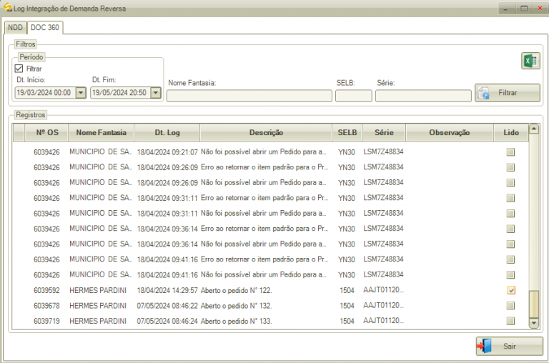Screen dimensions: 549x363
Task: Open the Dt. Início date dropdown
Action: [80, 92]
